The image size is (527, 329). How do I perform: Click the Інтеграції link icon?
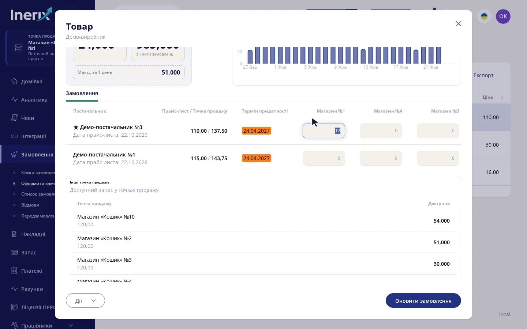click(14, 136)
